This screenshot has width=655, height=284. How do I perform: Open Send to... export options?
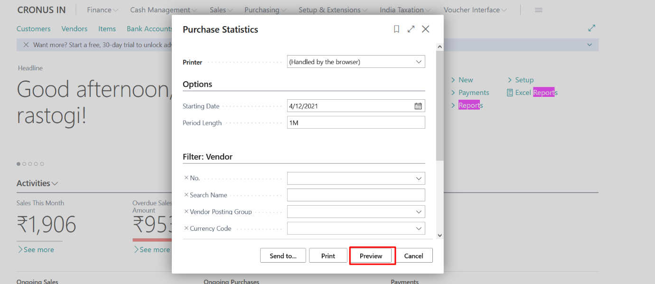point(283,256)
